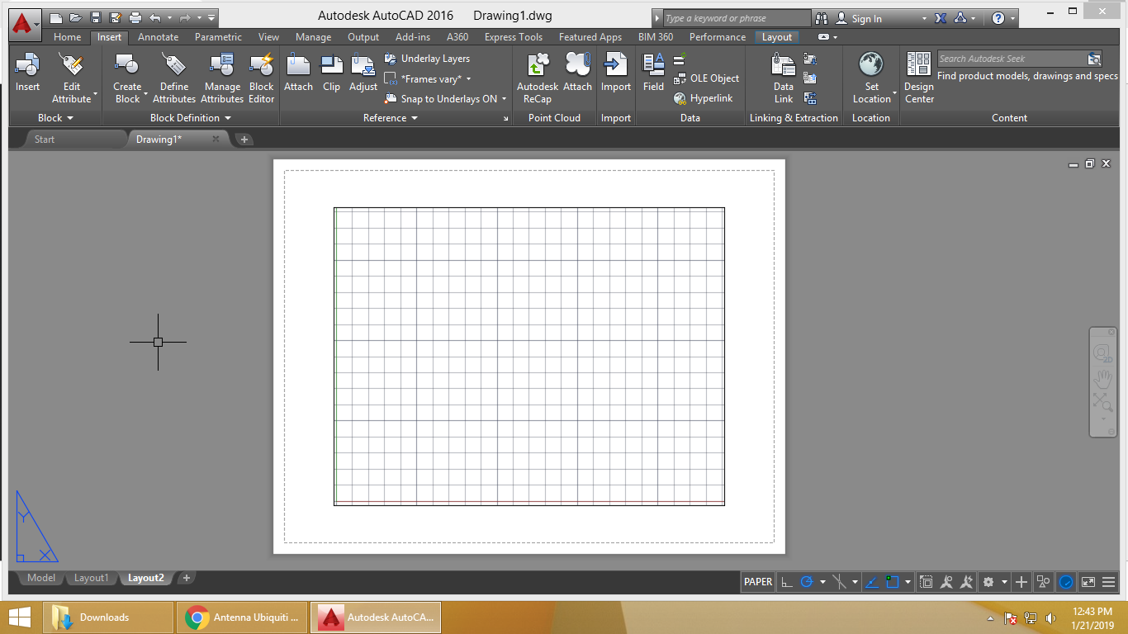The width and height of the screenshot is (1128, 634).
Task: Open the Frames vary dropdown
Action: pos(469,79)
